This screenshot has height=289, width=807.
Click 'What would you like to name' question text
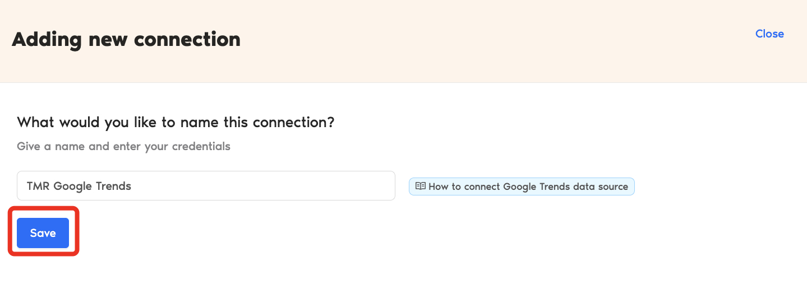pos(176,122)
